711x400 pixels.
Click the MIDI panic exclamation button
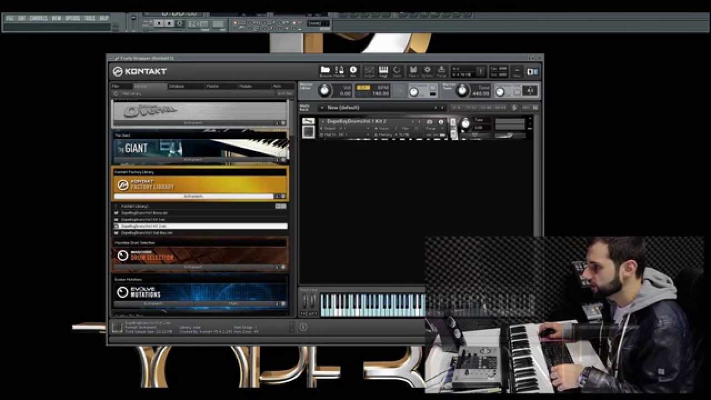[x=481, y=72]
